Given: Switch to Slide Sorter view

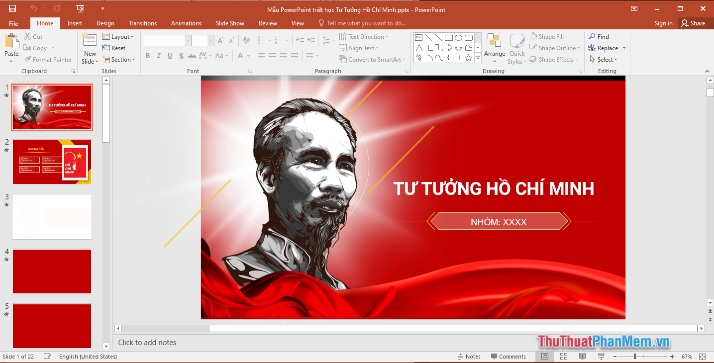Looking at the screenshot, I should (x=563, y=356).
